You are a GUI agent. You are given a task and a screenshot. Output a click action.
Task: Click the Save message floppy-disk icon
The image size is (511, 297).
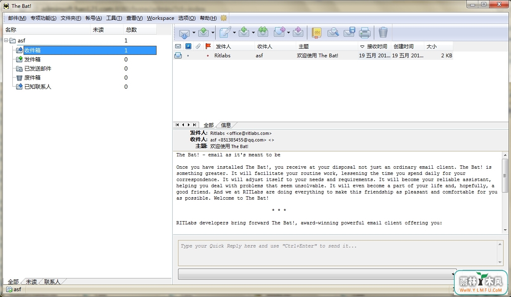(x=349, y=32)
